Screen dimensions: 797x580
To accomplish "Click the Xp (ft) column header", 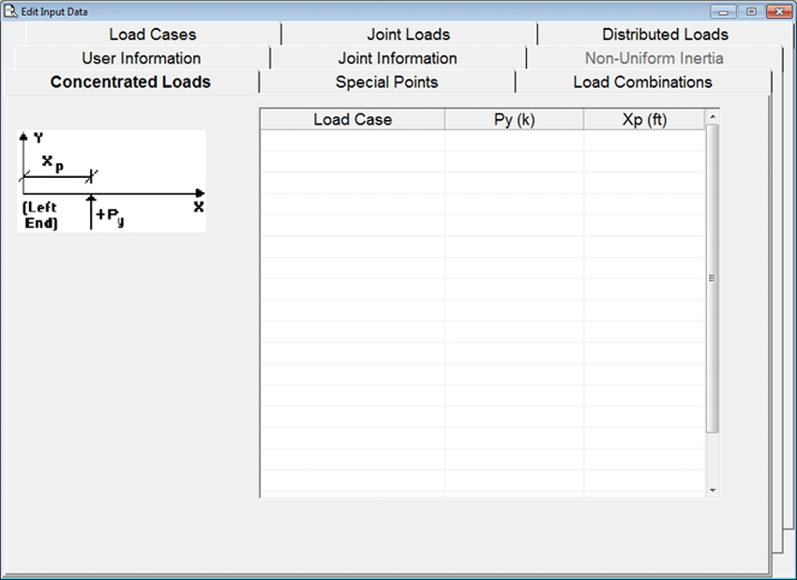I will tap(644, 120).
